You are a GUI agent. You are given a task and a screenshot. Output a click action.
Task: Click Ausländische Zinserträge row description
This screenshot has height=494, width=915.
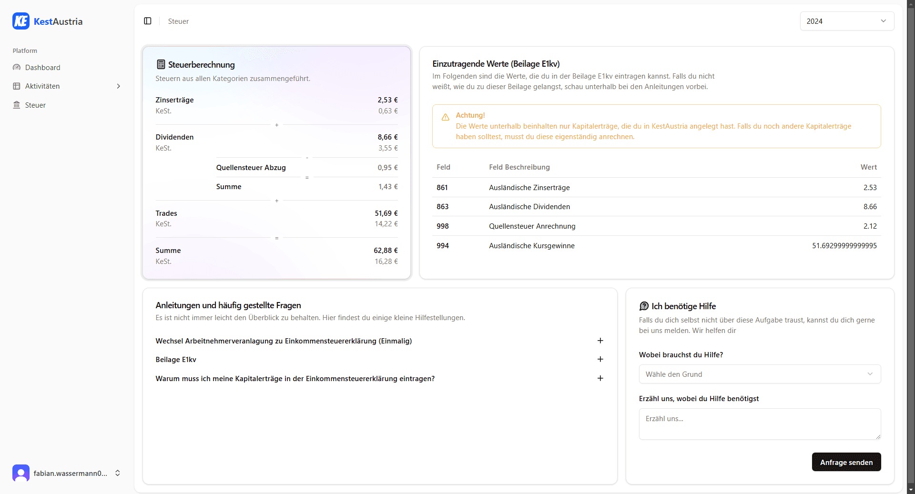pyautogui.click(x=529, y=188)
